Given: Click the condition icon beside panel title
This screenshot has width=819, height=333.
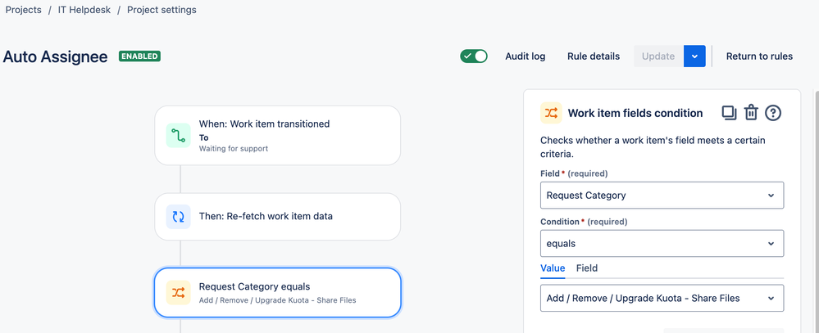Looking at the screenshot, I should coord(551,113).
